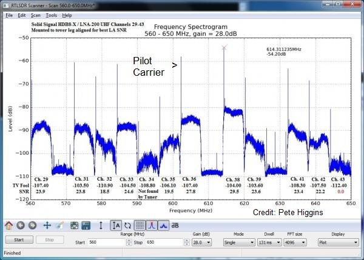The image size is (364, 260).
Task: Go back to previous plot view
Action: (21, 225)
